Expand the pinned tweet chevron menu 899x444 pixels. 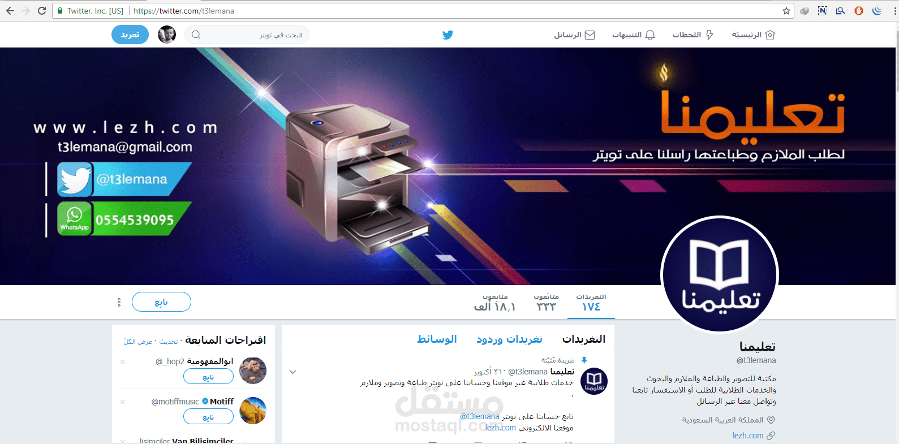(x=293, y=372)
